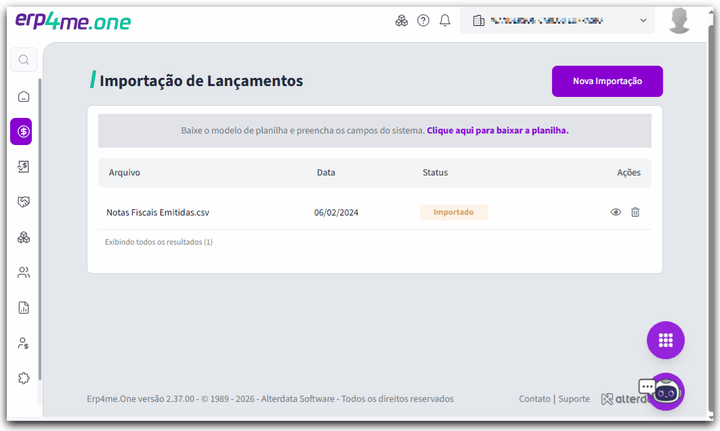Click the Exibindo todos os resultados text
This screenshot has height=431, width=720.
(158, 242)
